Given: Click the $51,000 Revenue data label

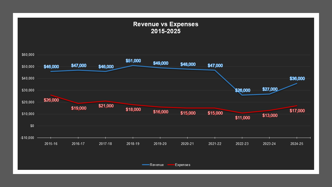Looking at the screenshot, I should click(133, 60).
